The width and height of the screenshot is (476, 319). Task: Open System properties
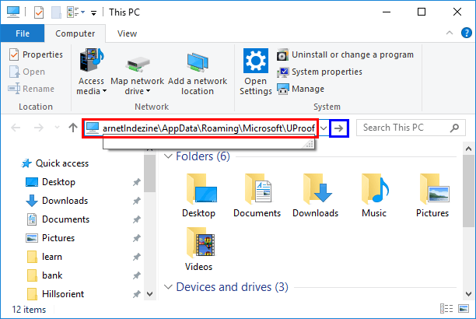(x=320, y=72)
